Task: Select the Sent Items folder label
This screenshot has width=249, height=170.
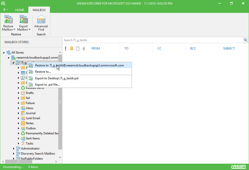Action: point(33,138)
